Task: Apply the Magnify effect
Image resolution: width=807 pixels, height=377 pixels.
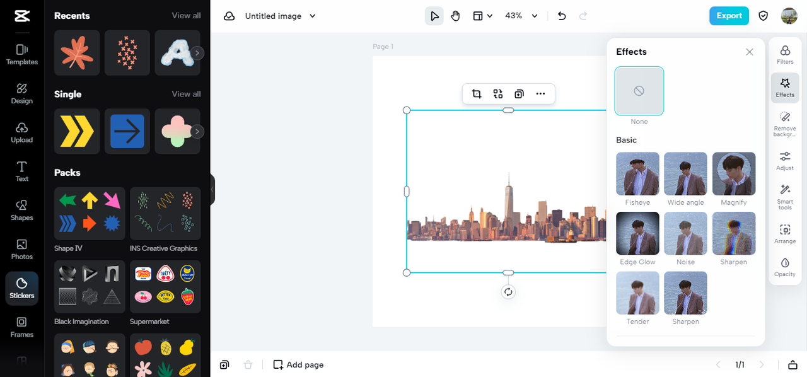Action: pyautogui.click(x=734, y=173)
